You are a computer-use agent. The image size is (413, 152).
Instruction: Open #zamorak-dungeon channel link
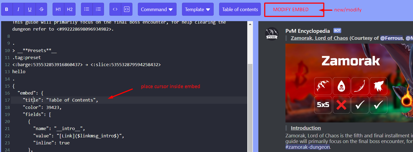point(308,147)
